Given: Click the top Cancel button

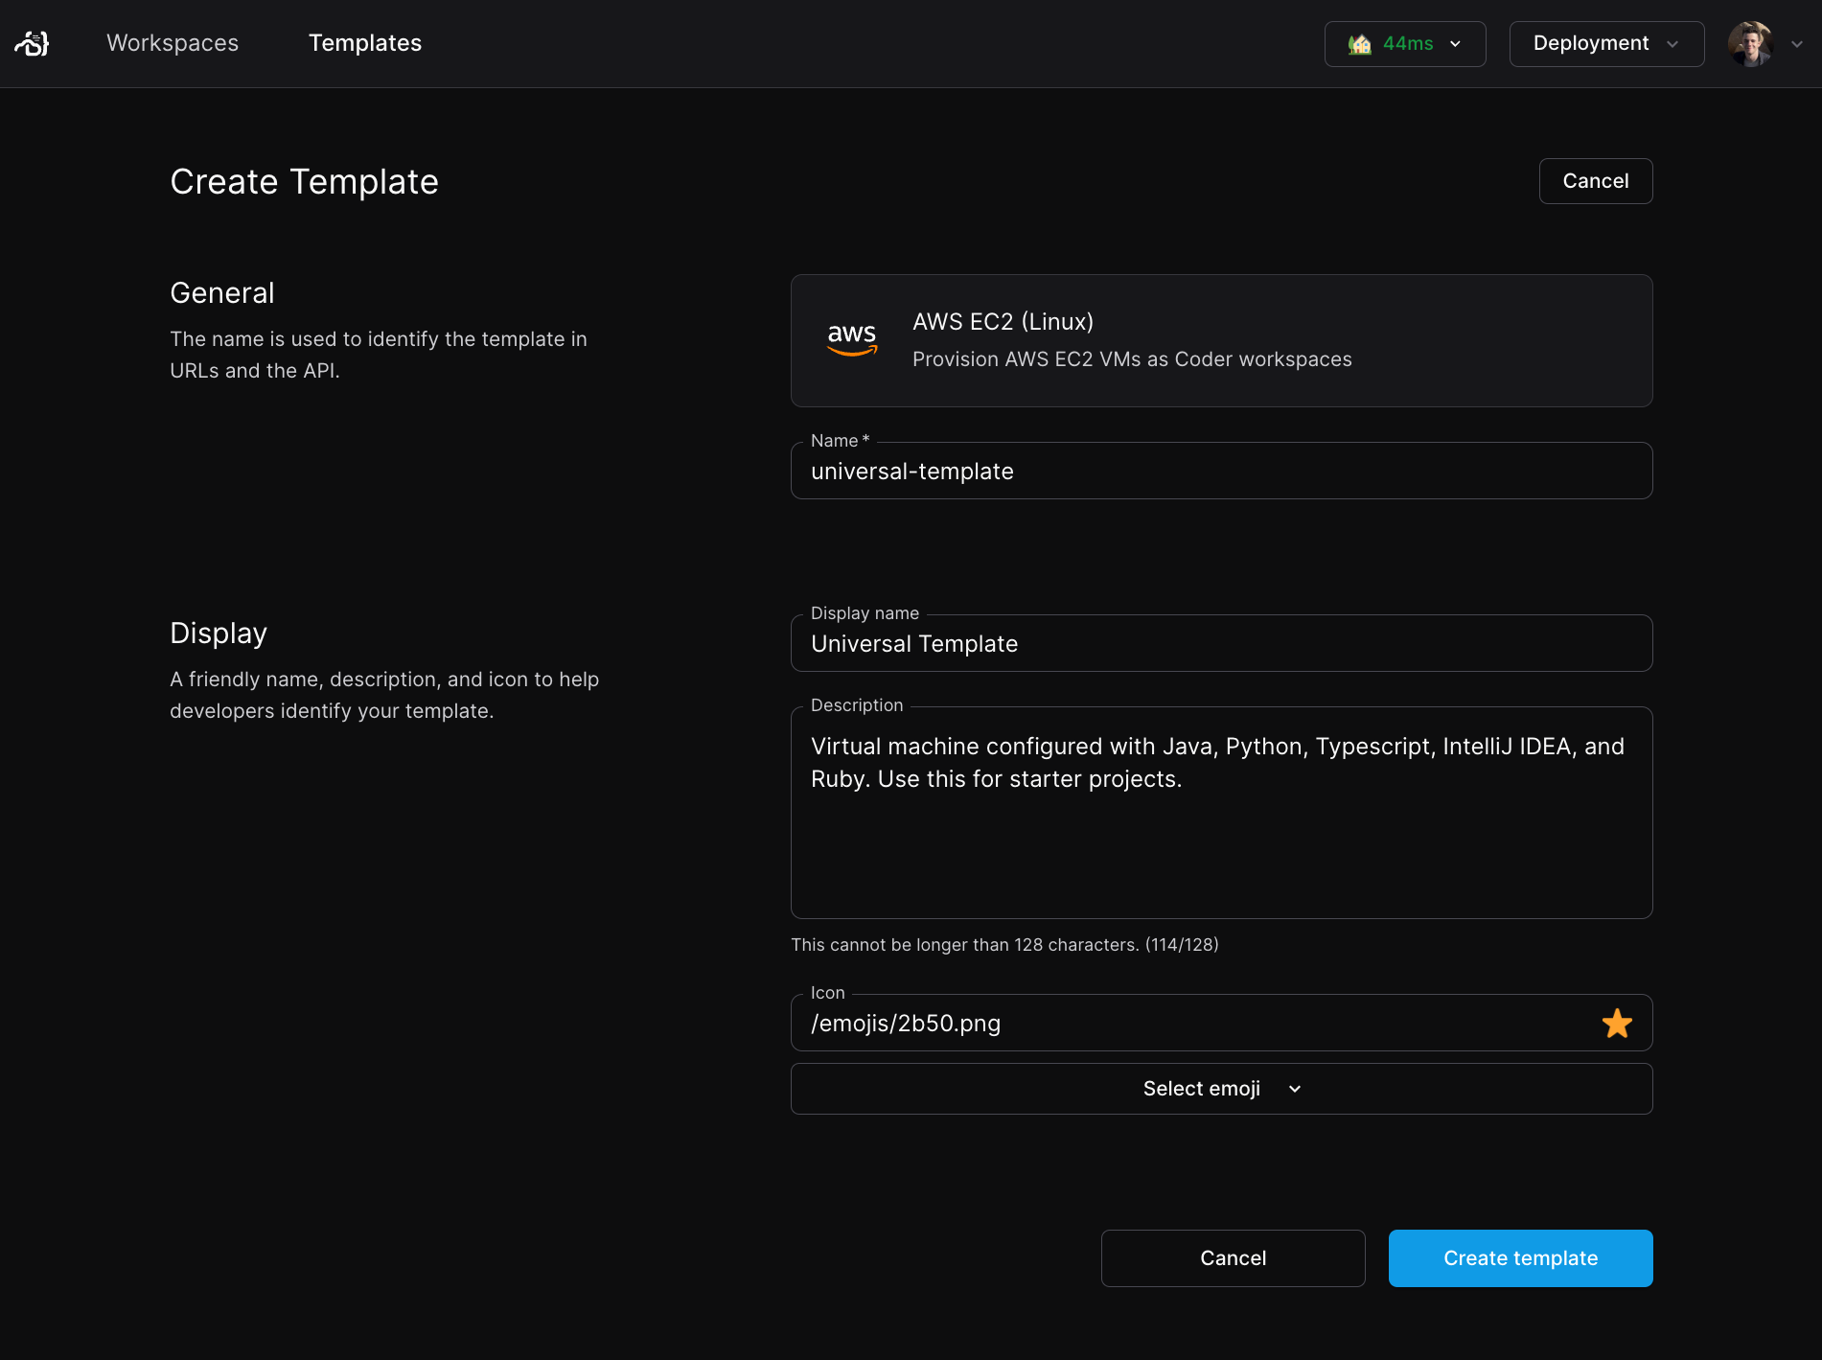Looking at the screenshot, I should 1596,181.
